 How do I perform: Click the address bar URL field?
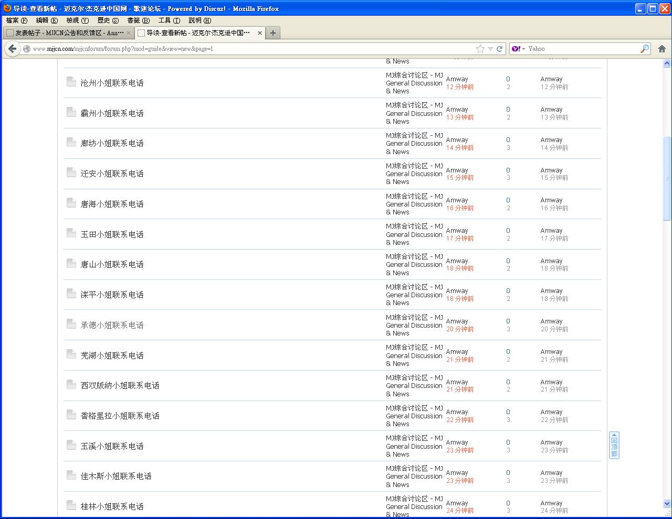coord(252,49)
